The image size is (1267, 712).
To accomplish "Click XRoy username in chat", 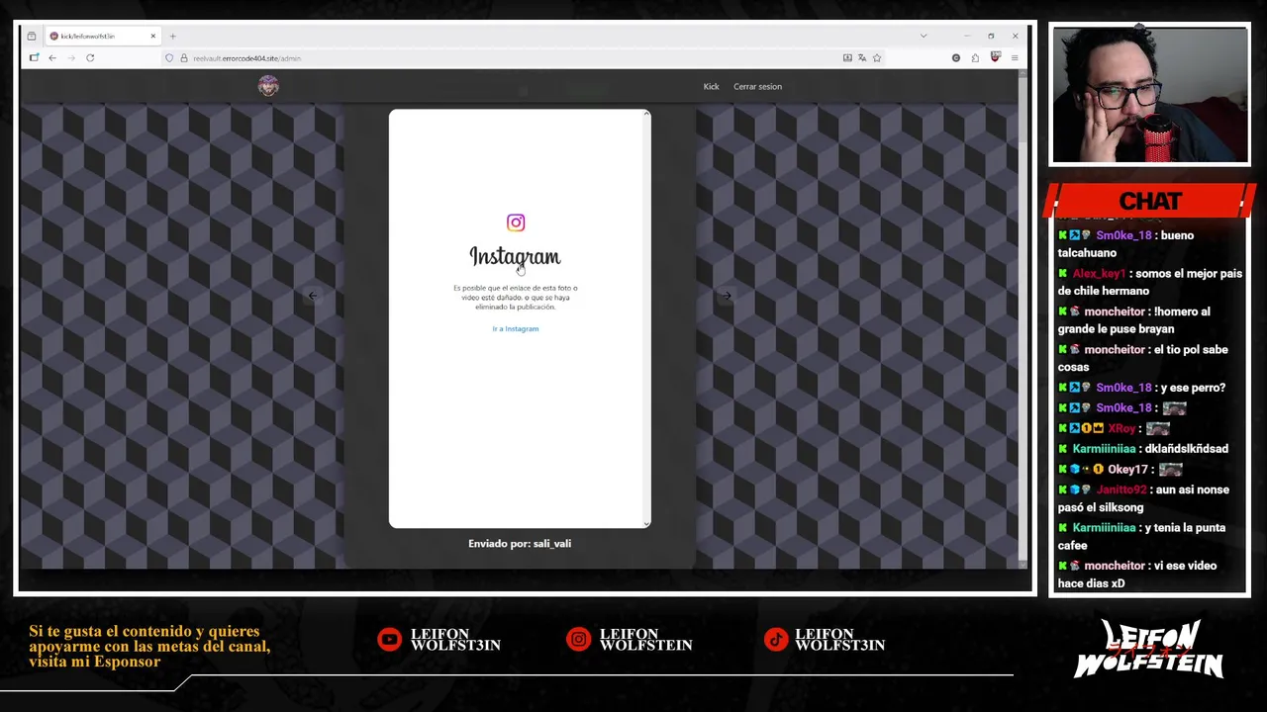I will click(1121, 429).
